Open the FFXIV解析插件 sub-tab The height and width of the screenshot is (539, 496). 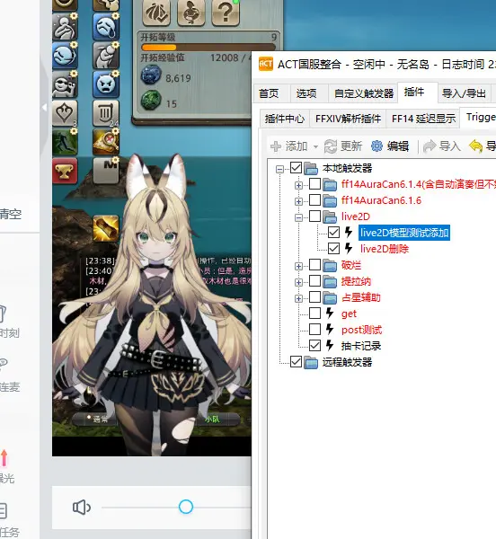click(348, 119)
